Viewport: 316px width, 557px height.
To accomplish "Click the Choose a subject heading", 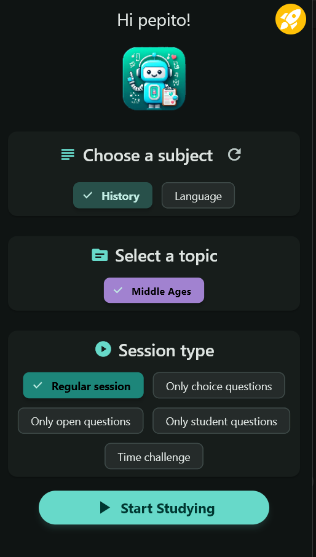I will coord(148,156).
